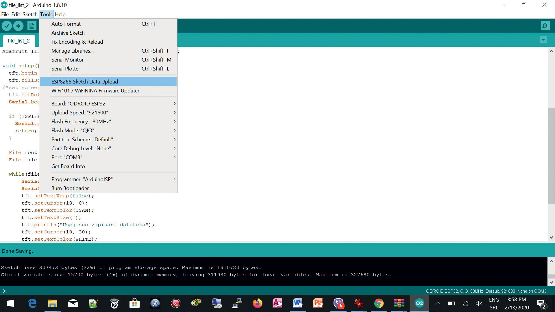Click the console scroll down arrow
The width and height of the screenshot is (555, 312).
(551, 282)
